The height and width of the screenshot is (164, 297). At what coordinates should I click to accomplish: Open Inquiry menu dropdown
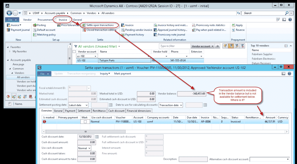(105, 74)
